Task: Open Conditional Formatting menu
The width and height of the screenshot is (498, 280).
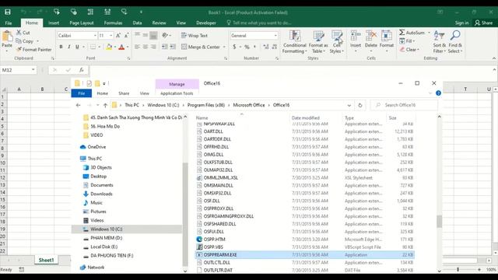Action: pyautogui.click(x=294, y=42)
